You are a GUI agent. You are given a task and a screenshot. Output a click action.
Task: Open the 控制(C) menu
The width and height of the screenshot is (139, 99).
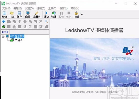click(x=41, y=8)
